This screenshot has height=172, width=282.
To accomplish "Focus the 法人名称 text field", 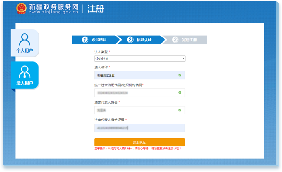I will coord(135,75).
